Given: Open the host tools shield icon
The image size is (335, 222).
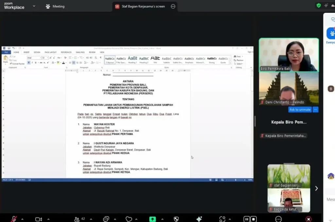Looking at the screenshot, I should pyautogui.click(x=176, y=219).
